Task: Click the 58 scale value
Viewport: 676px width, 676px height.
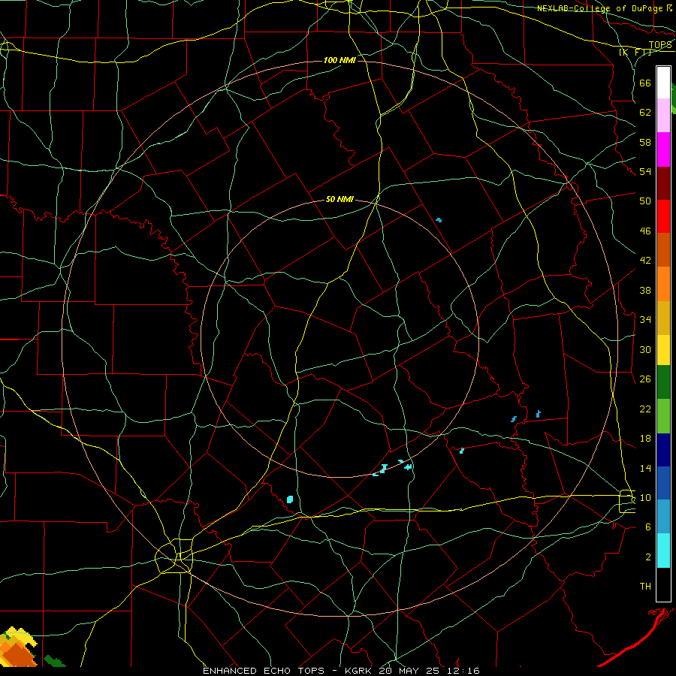Action: (645, 142)
